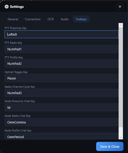This screenshot has height=153, width=128.
Task: Click the Mute Profile Chat Key label
Action: (18, 130)
